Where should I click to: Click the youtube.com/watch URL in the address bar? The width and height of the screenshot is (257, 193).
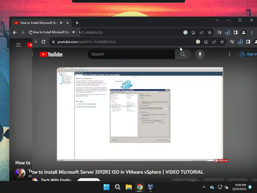(x=86, y=42)
